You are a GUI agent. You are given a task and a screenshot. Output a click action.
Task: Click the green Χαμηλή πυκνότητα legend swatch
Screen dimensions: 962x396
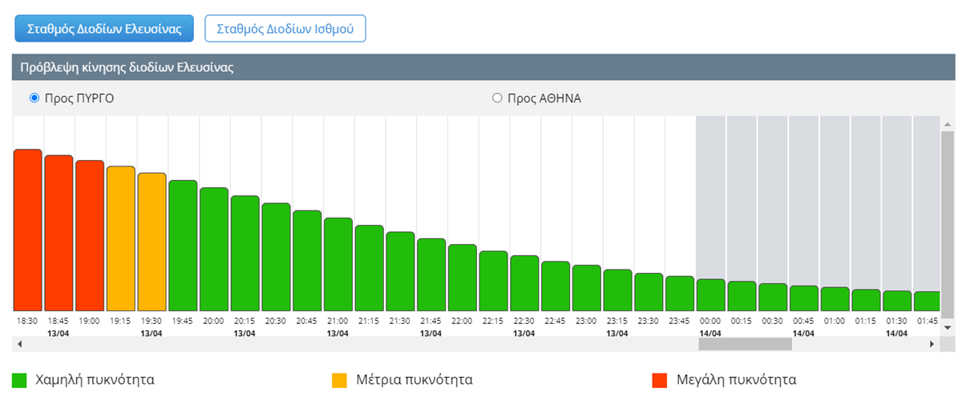21,380
